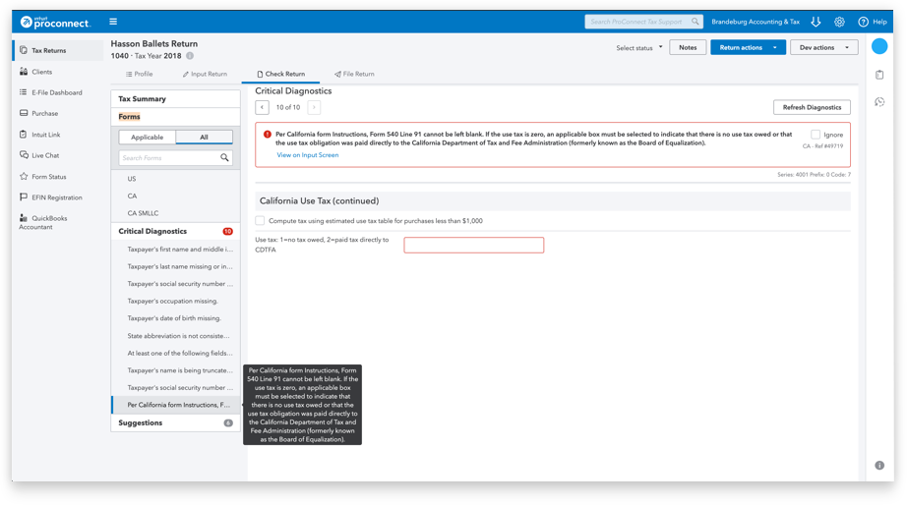The width and height of the screenshot is (907, 505).
Task: Select diagnostic 'Per California form Instructions, F...'
Action: (175, 405)
